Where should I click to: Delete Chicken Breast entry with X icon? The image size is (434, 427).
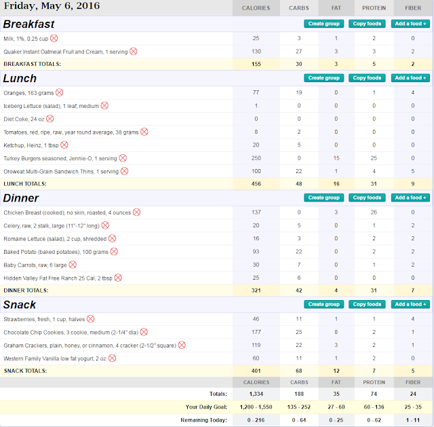tap(136, 212)
